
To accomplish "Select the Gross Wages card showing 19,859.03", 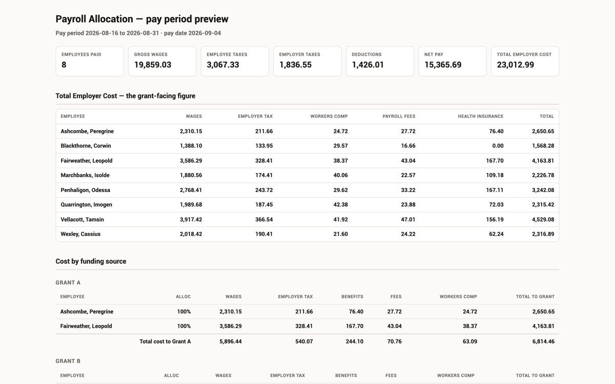I will click(162, 61).
